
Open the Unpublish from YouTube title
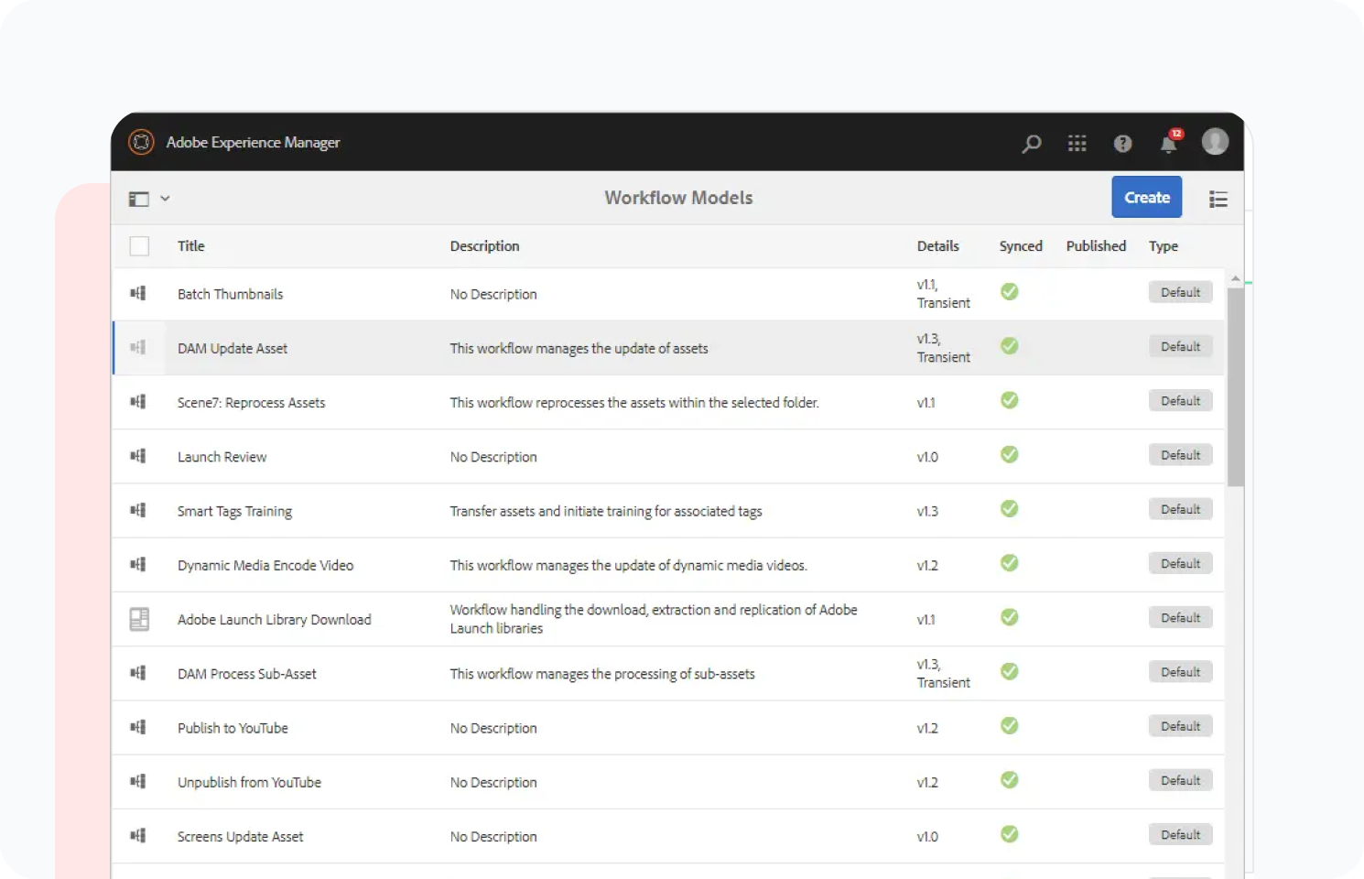(x=249, y=782)
